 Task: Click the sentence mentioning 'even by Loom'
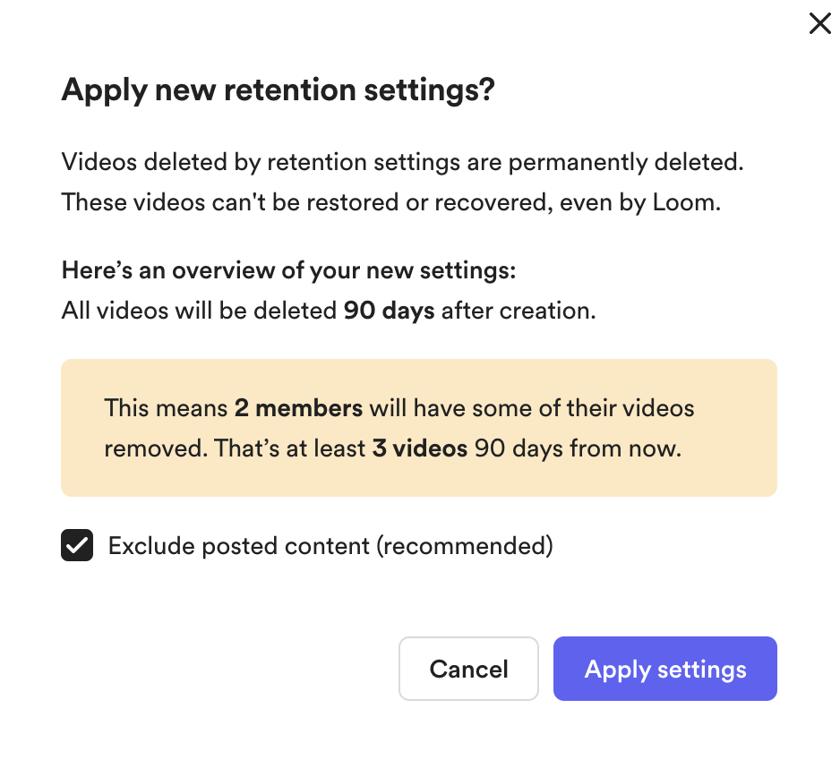(391, 203)
